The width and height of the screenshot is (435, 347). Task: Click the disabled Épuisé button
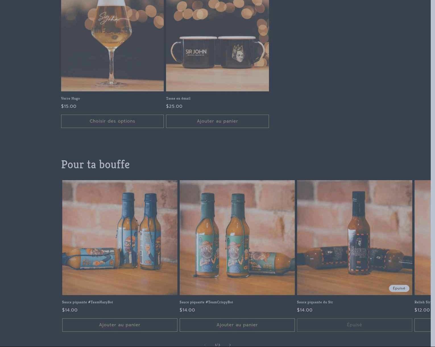[355, 325]
